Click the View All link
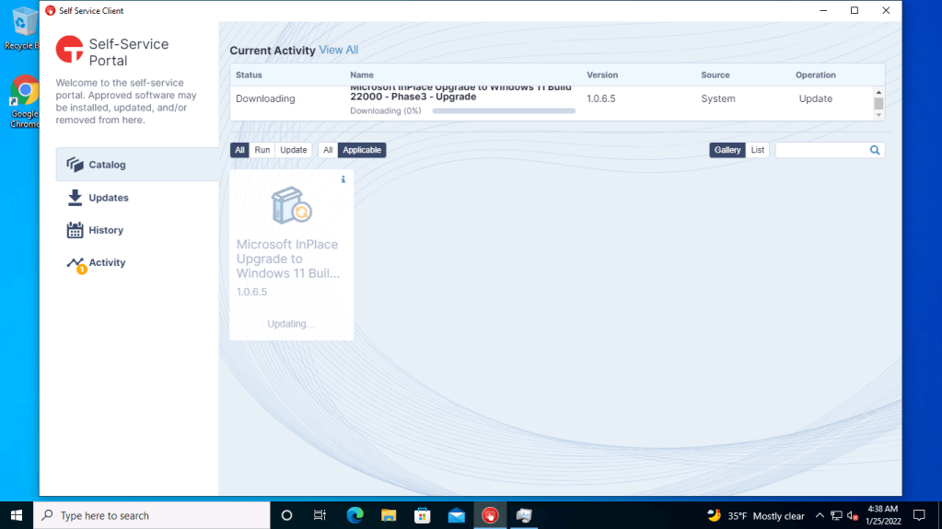Image resolution: width=942 pixels, height=529 pixels. point(338,50)
